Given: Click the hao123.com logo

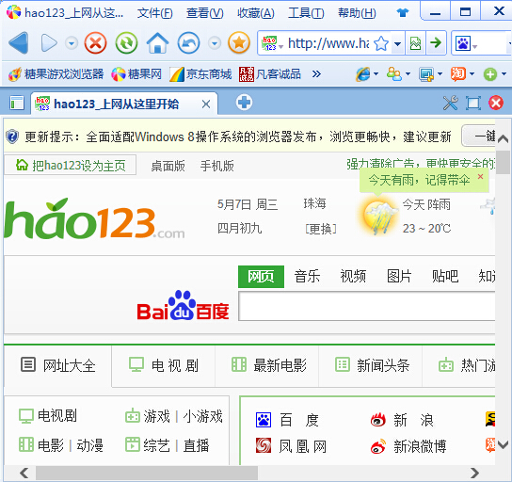Looking at the screenshot, I should click(95, 218).
